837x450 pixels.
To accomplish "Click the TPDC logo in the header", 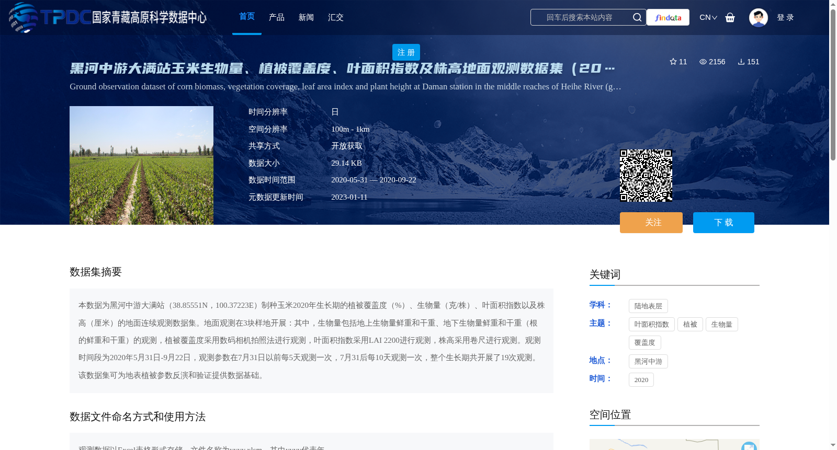I will click(x=107, y=17).
